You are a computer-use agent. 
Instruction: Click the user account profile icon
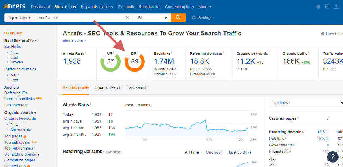[336, 7]
